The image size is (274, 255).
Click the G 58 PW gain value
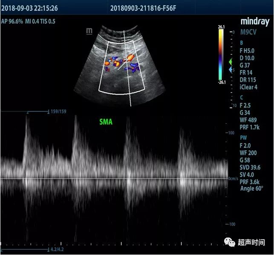coord(245,160)
